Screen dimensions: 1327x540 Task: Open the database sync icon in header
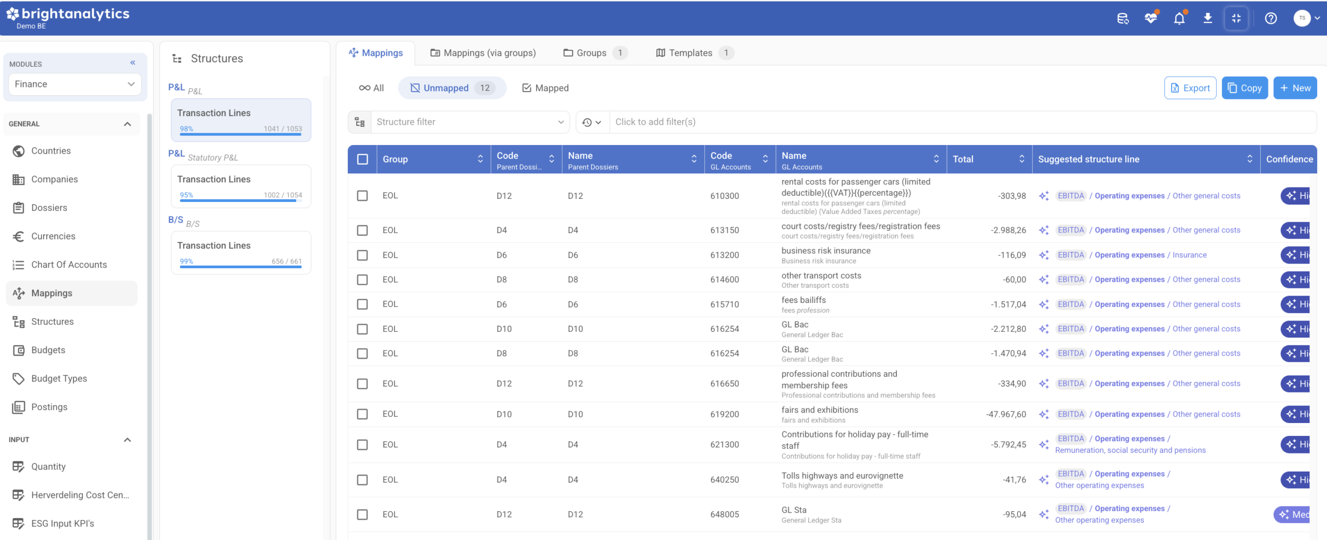(x=1123, y=19)
